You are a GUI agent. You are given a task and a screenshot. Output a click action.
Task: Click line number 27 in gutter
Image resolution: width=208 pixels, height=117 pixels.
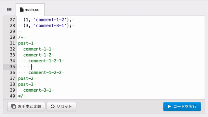coord(12,19)
